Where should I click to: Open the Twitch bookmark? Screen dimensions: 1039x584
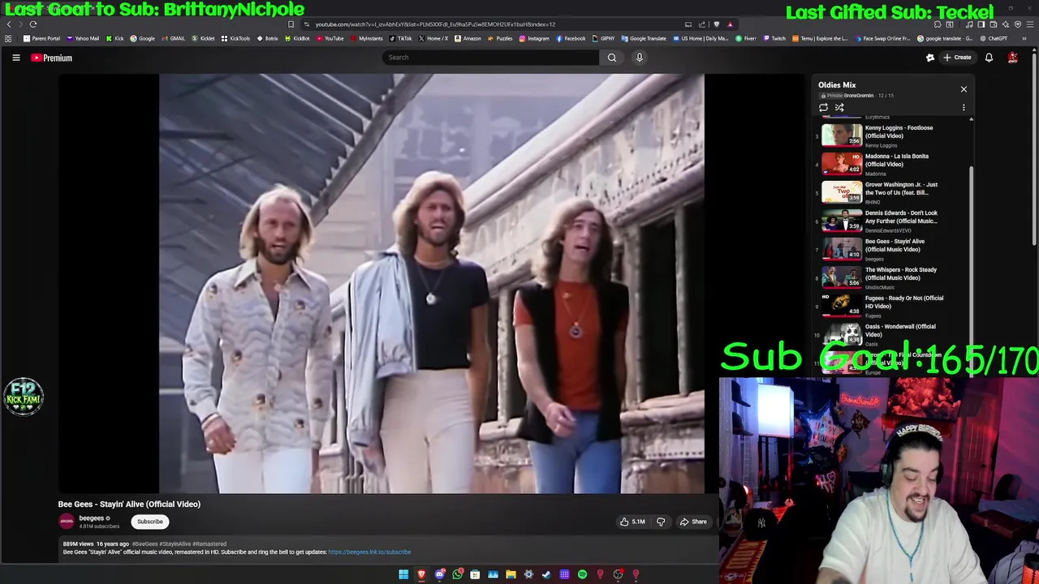tap(774, 38)
